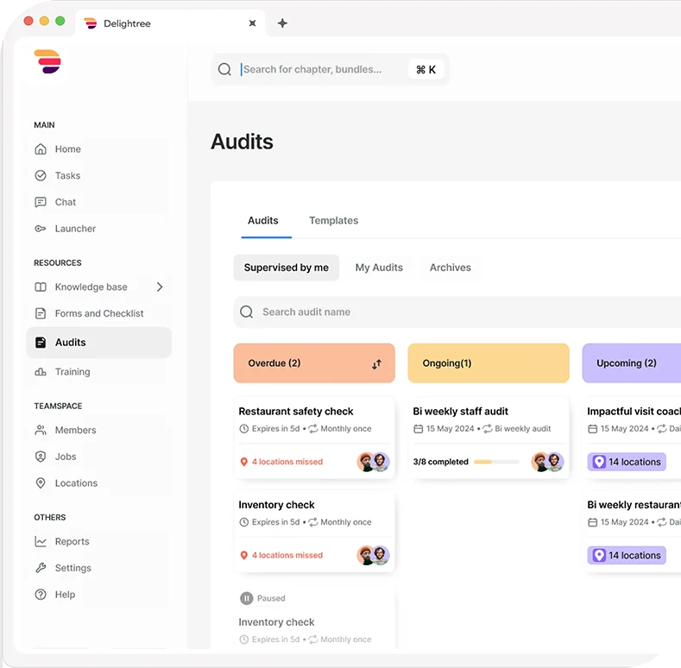Sort the Overdue column with arrows icon
The width and height of the screenshot is (681, 668).
tap(376, 364)
